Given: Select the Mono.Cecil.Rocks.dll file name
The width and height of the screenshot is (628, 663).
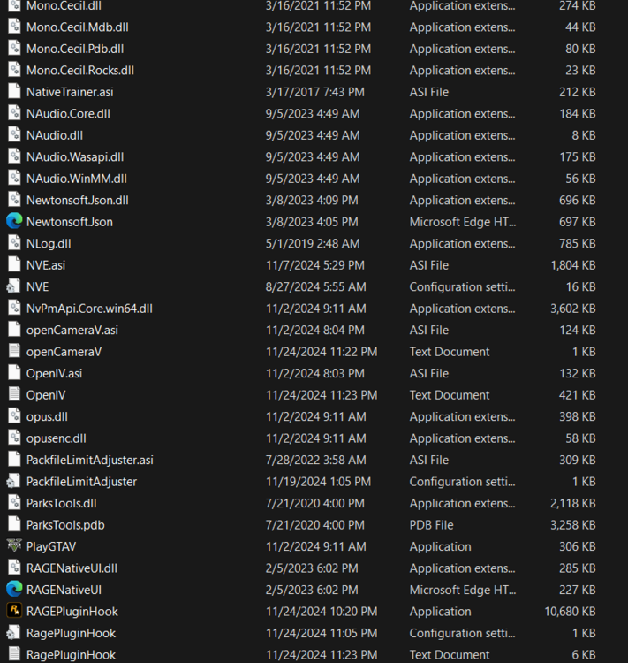Looking at the screenshot, I should tap(80, 70).
